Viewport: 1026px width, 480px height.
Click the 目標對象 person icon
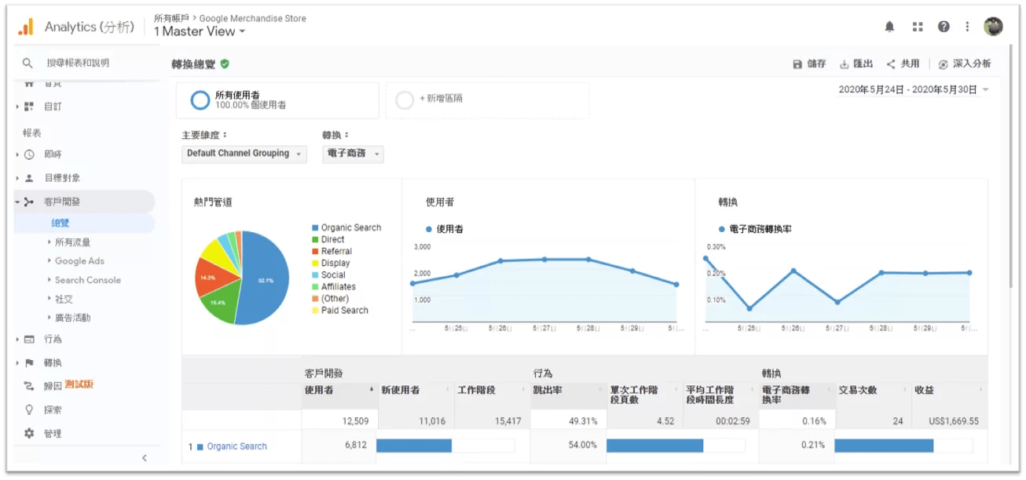(x=29, y=178)
